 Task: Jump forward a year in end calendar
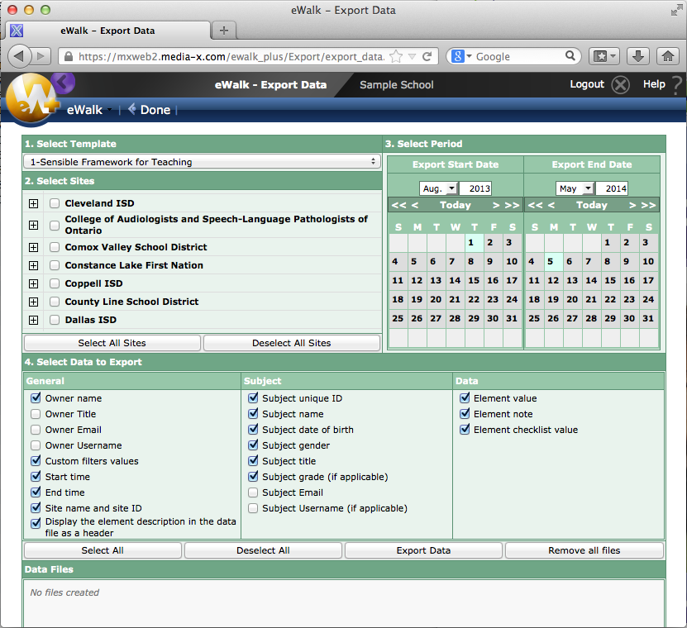pyautogui.click(x=648, y=205)
